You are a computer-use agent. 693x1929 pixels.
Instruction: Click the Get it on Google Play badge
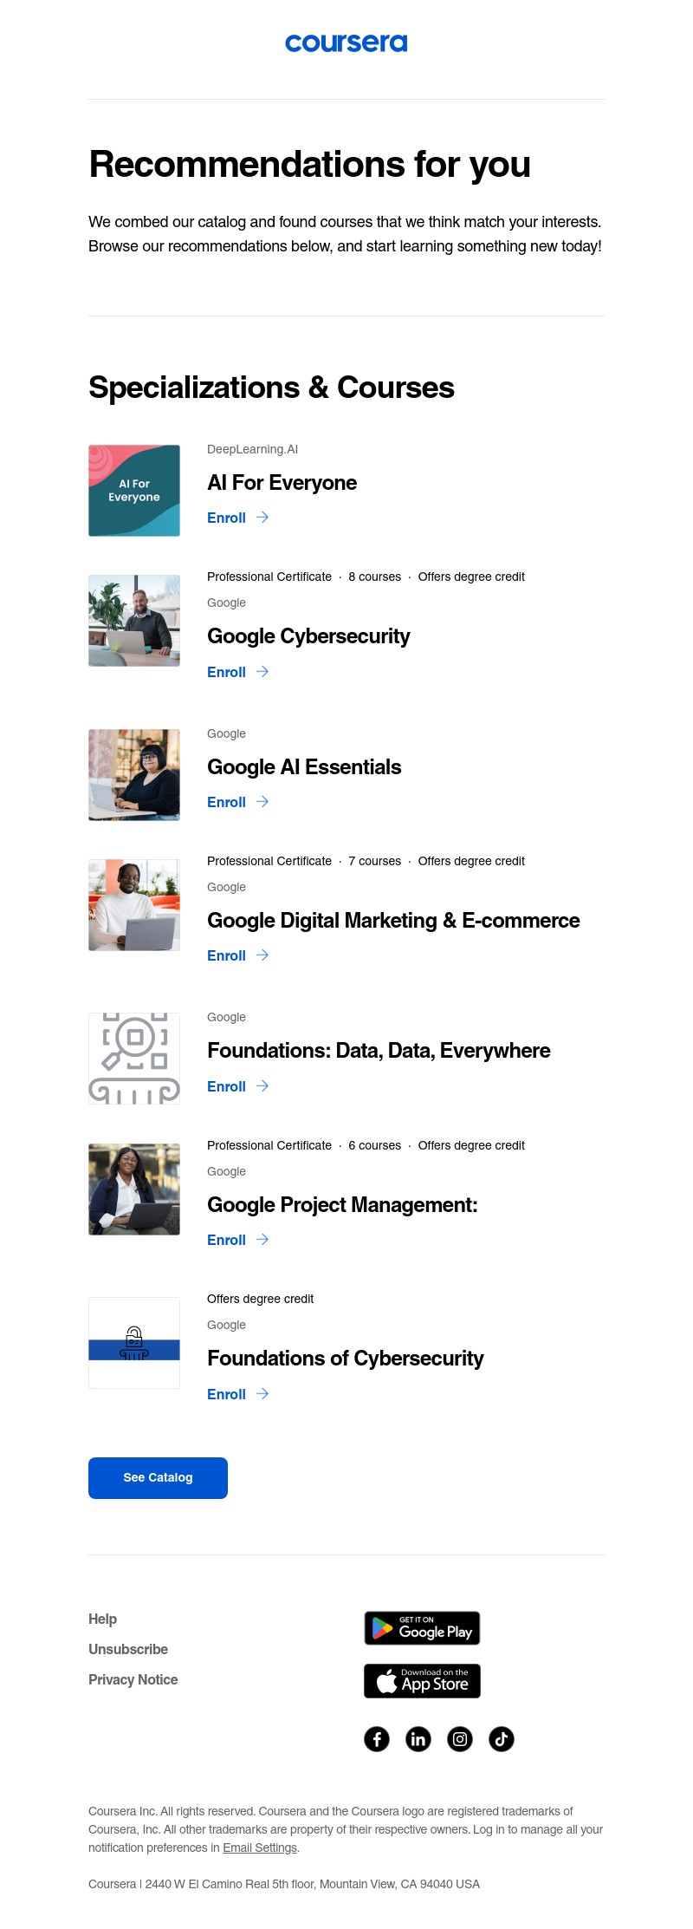coord(422,1628)
